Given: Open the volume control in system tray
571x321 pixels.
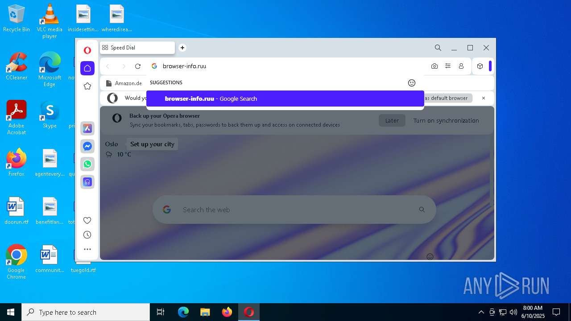Looking at the screenshot, I should tap(513, 312).
